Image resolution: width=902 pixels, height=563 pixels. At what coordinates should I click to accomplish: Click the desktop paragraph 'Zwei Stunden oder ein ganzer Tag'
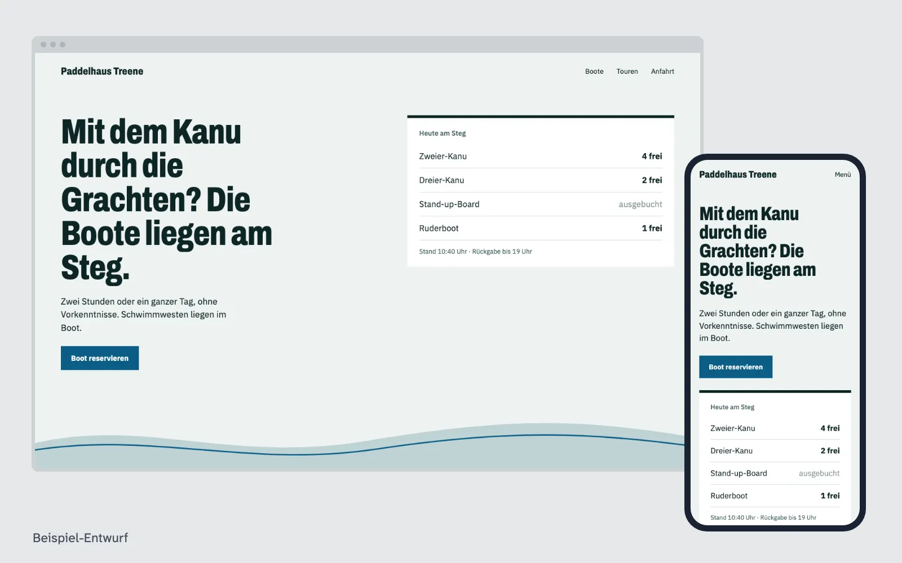144,315
